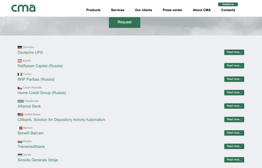
Task: Click the CMA logo
Action: pos(23,8)
